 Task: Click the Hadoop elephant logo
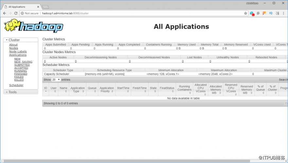[x=34, y=26]
